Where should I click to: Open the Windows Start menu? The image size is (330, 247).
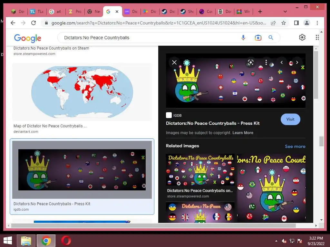click(x=8, y=241)
